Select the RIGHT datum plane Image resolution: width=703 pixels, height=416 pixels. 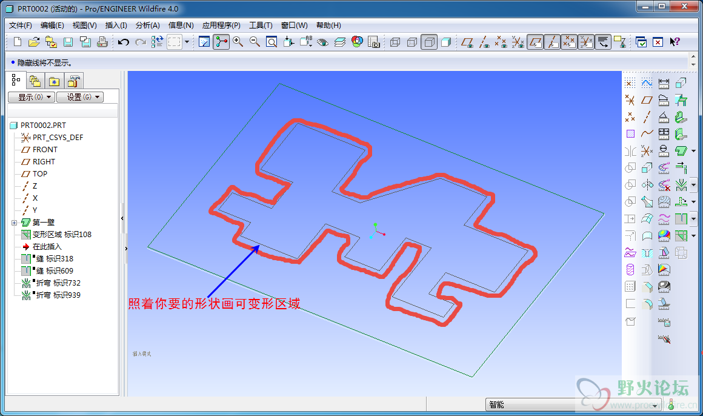pos(44,161)
